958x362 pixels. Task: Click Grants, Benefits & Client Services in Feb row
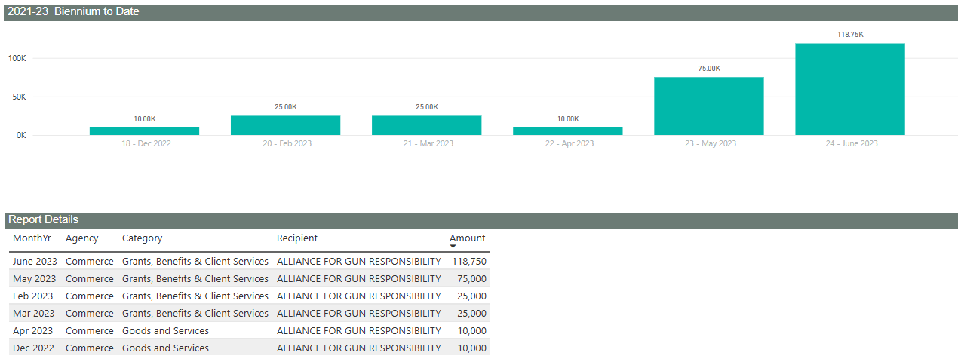point(195,296)
